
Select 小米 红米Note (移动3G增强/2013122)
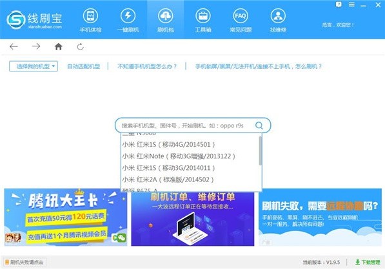click(190, 156)
